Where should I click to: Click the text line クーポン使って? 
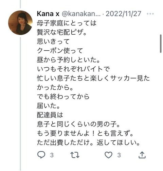tap(60, 51)
